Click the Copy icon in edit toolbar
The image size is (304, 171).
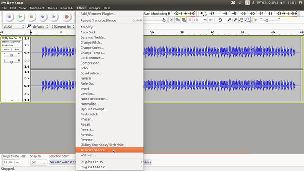pyautogui.click(x=178, y=20)
